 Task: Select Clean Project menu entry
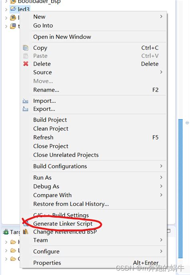click(x=51, y=128)
